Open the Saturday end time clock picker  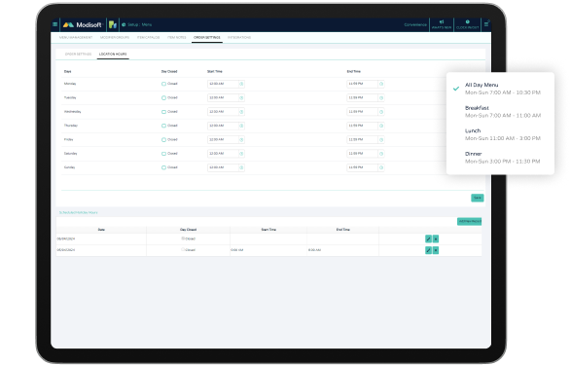click(x=381, y=154)
